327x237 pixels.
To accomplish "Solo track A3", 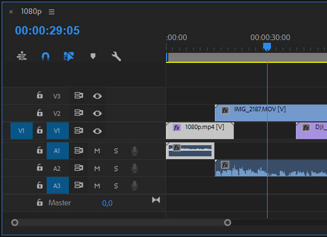I will click(x=116, y=186).
